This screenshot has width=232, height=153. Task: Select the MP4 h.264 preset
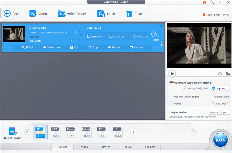pos(41,132)
